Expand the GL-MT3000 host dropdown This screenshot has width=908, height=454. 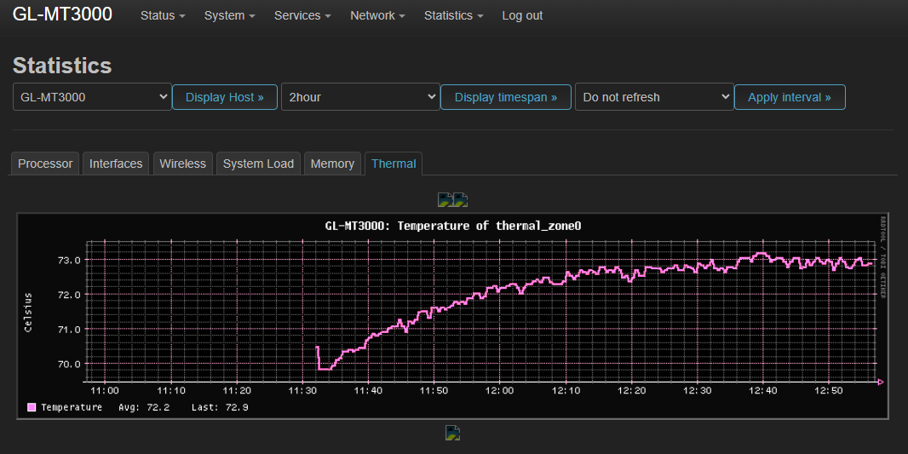[x=92, y=97]
